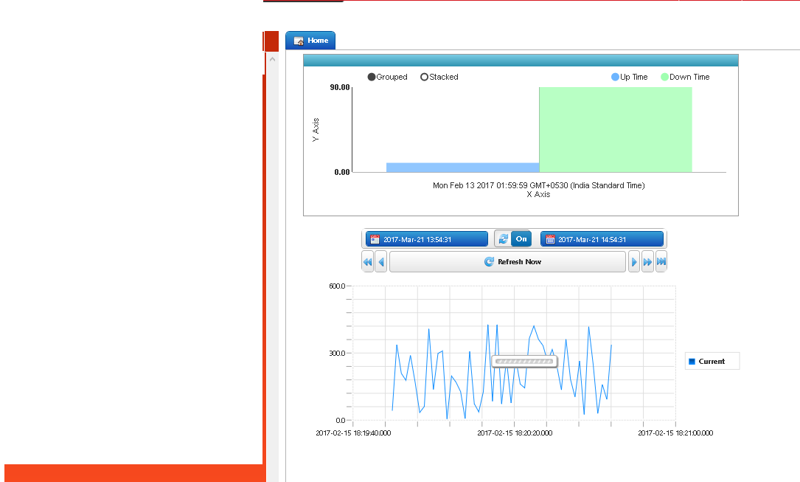Image resolution: width=800 pixels, height=482 pixels.
Task: Jump to latest time with skip-end arrow
Action: (x=661, y=261)
